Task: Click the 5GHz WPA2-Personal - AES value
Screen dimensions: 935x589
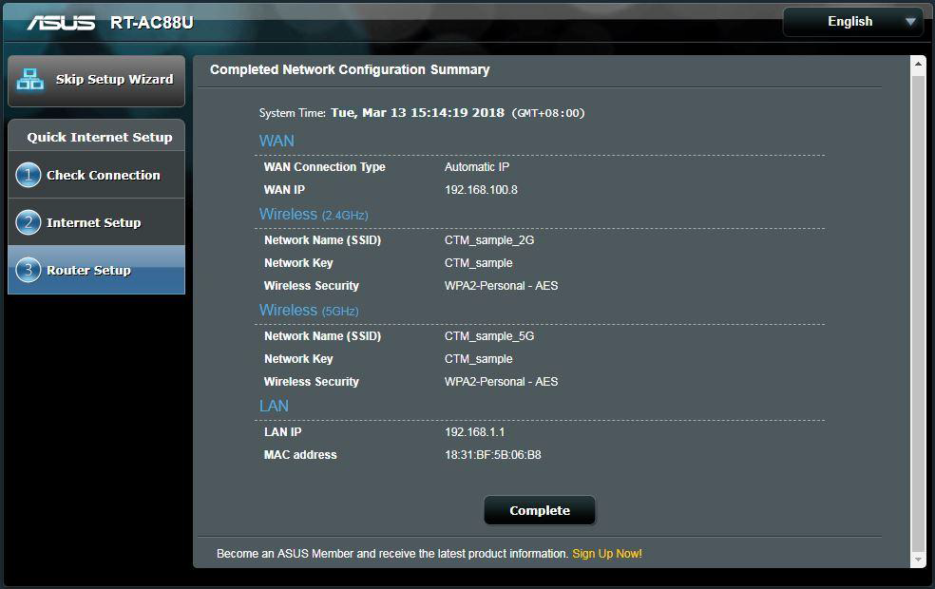Action: [502, 382]
